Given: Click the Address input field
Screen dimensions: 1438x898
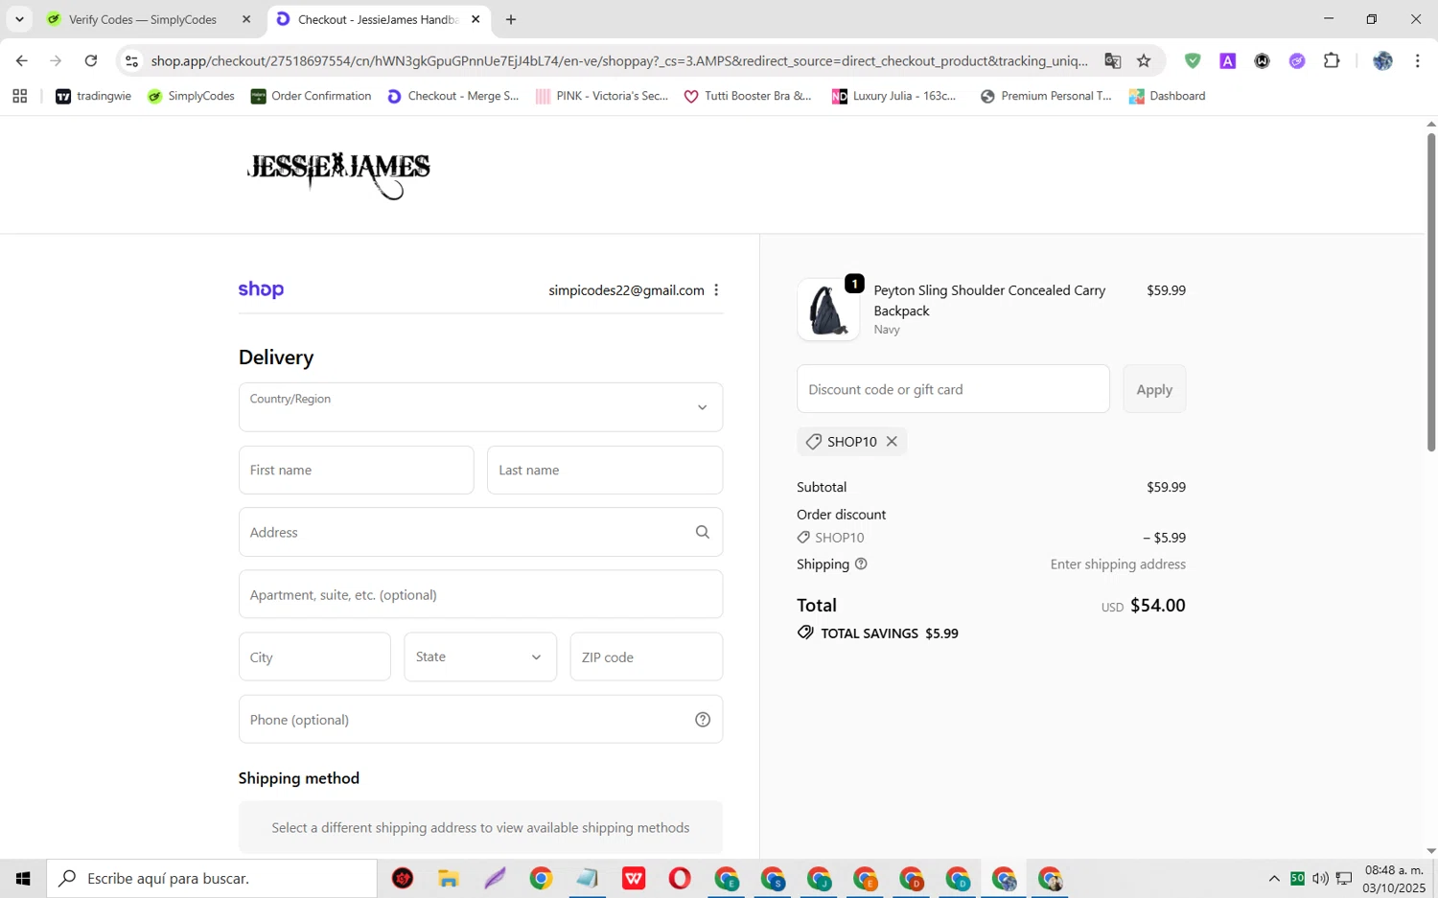Looking at the screenshot, I should 480,532.
